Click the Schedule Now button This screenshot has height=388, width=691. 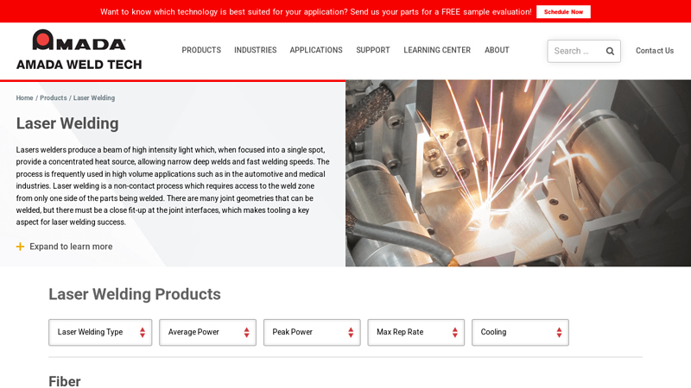(x=563, y=12)
